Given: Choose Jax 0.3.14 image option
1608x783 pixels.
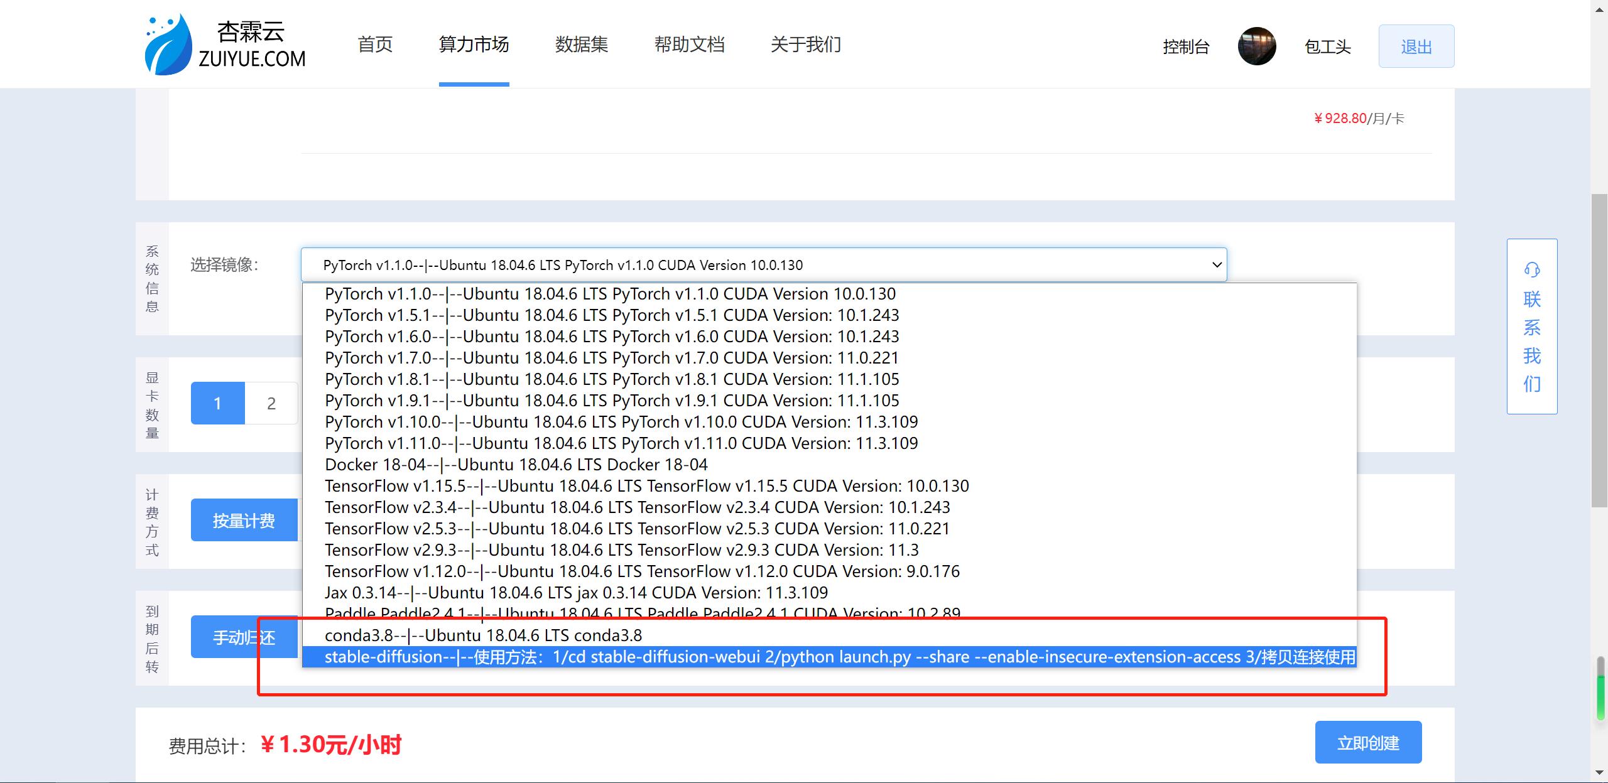Looking at the screenshot, I should click(829, 593).
